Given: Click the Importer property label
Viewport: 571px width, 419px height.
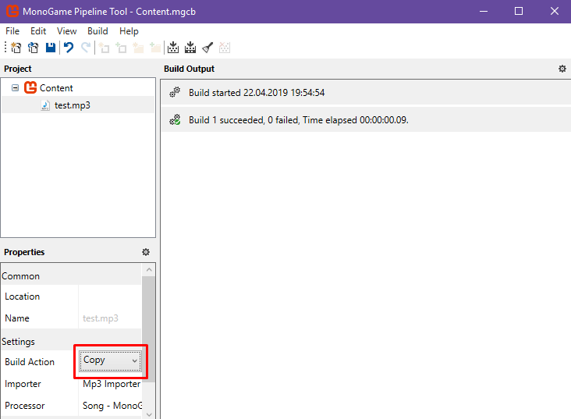Looking at the screenshot, I should click(23, 384).
